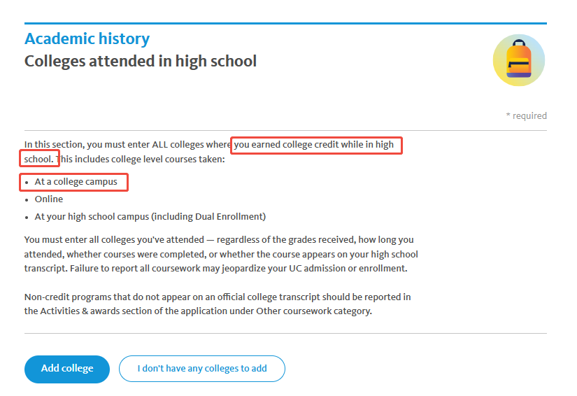The image size is (577, 396).
Task: Click the paragraph starting "You must enter all colleges"
Action: [x=221, y=254]
